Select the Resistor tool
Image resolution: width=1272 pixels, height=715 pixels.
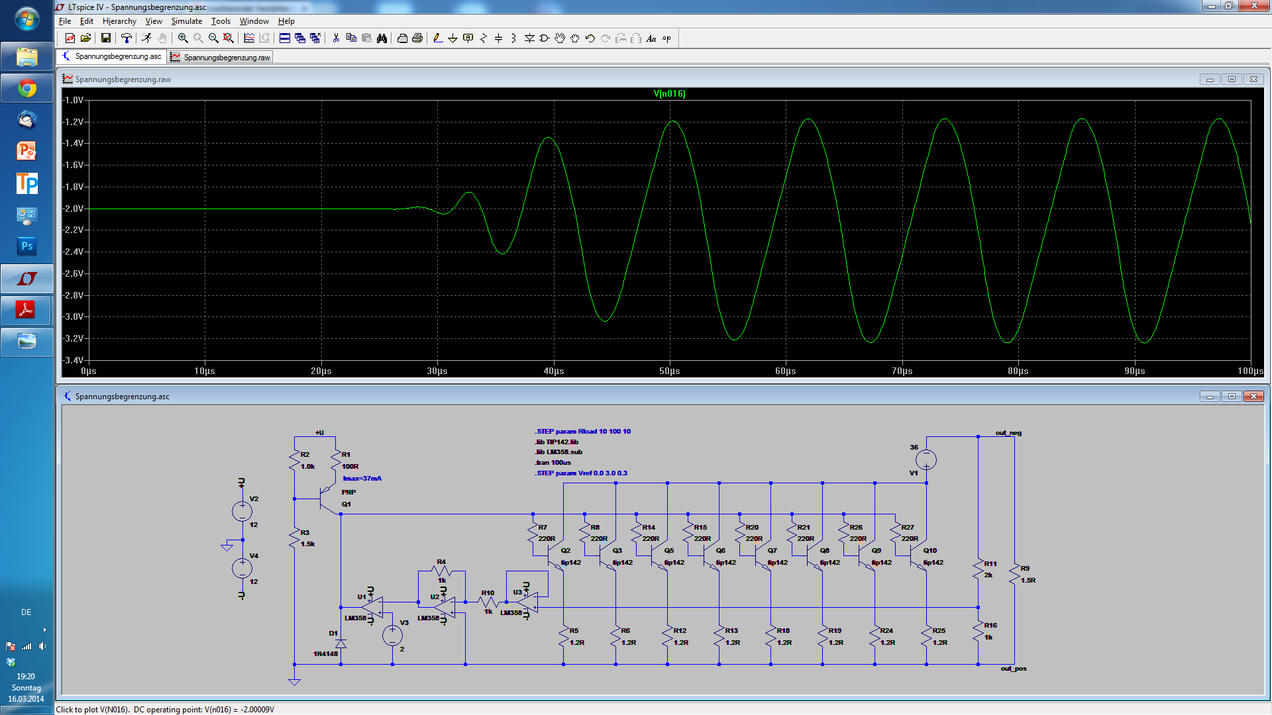click(x=483, y=38)
